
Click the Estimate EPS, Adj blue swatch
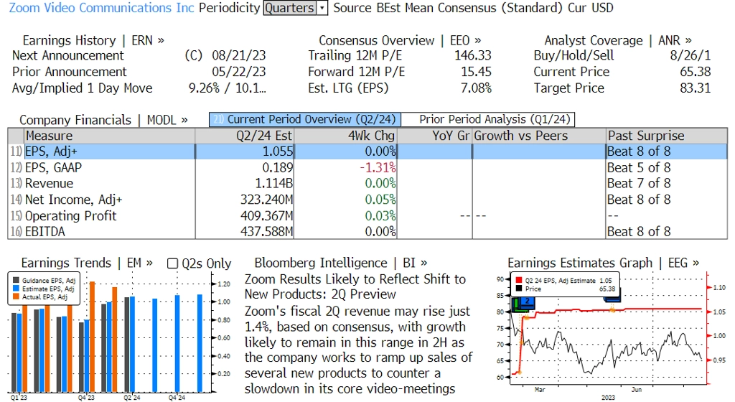16,289
